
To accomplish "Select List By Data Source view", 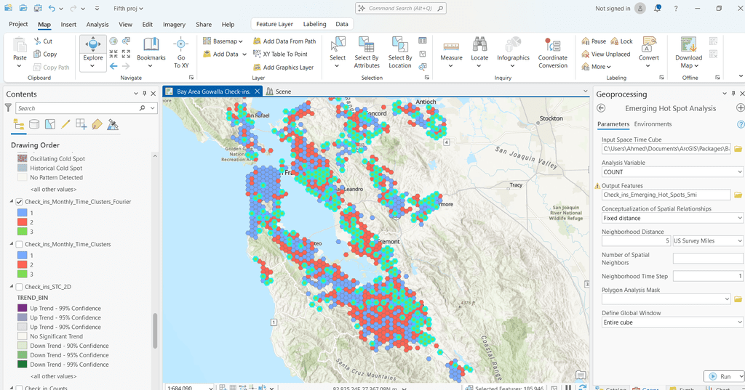I will (x=34, y=125).
